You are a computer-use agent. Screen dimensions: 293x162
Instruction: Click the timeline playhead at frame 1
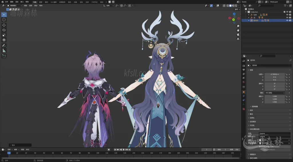[x=9, y=153]
